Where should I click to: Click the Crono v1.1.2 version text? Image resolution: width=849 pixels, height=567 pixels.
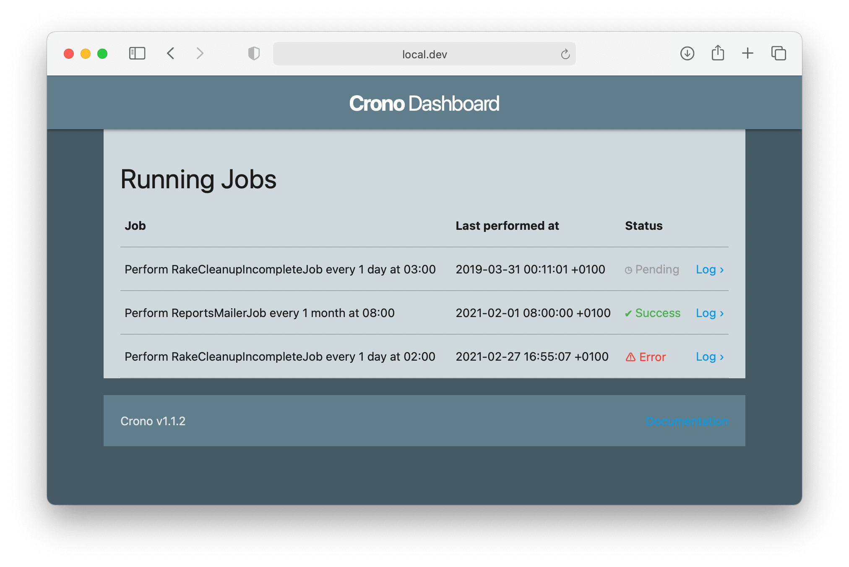[153, 421]
